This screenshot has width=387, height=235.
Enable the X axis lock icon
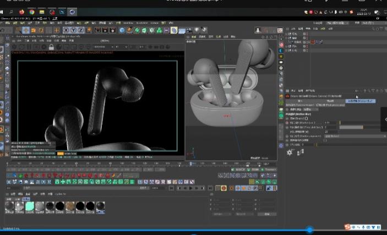(x=67, y=30)
